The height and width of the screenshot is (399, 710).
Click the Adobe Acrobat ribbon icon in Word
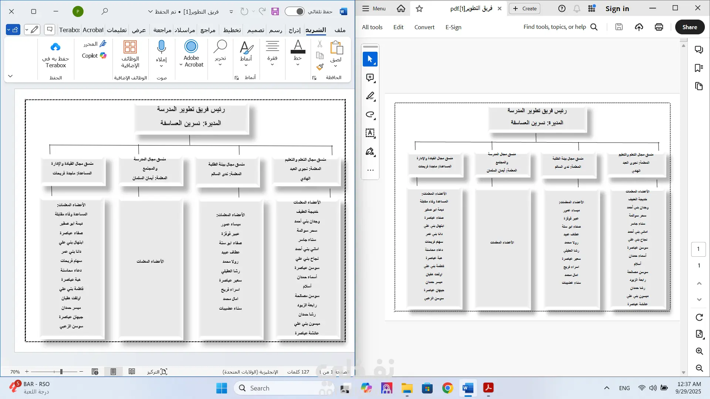191,47
